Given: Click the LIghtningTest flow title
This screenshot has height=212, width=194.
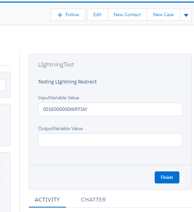Looking at the screenshot, I should [x=56, y=65].
